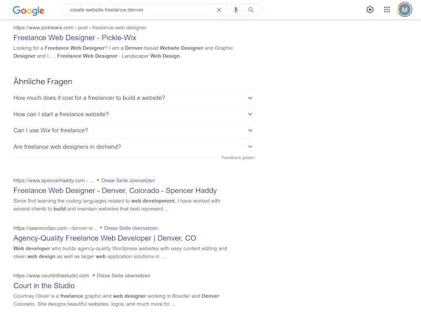This screenshot has width=421, height=315.
Task: Open 'Agency-Quality Freelance Web Developer' result
Action: pos(105,238)
